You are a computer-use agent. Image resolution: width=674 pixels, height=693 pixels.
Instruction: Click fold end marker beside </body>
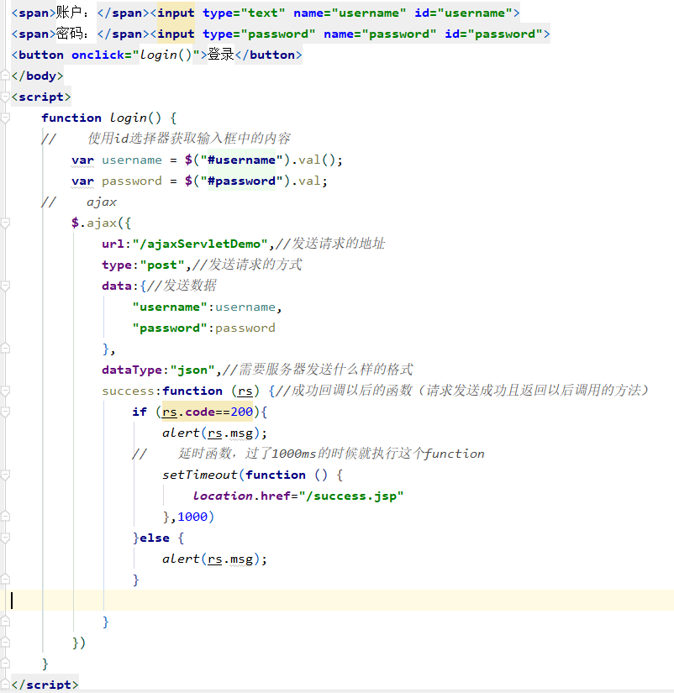tap(5, 75)
